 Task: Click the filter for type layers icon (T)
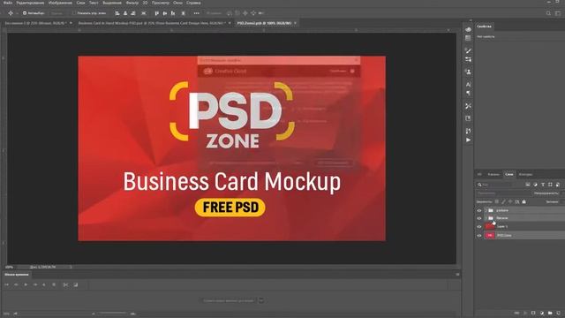pos(543,185)
